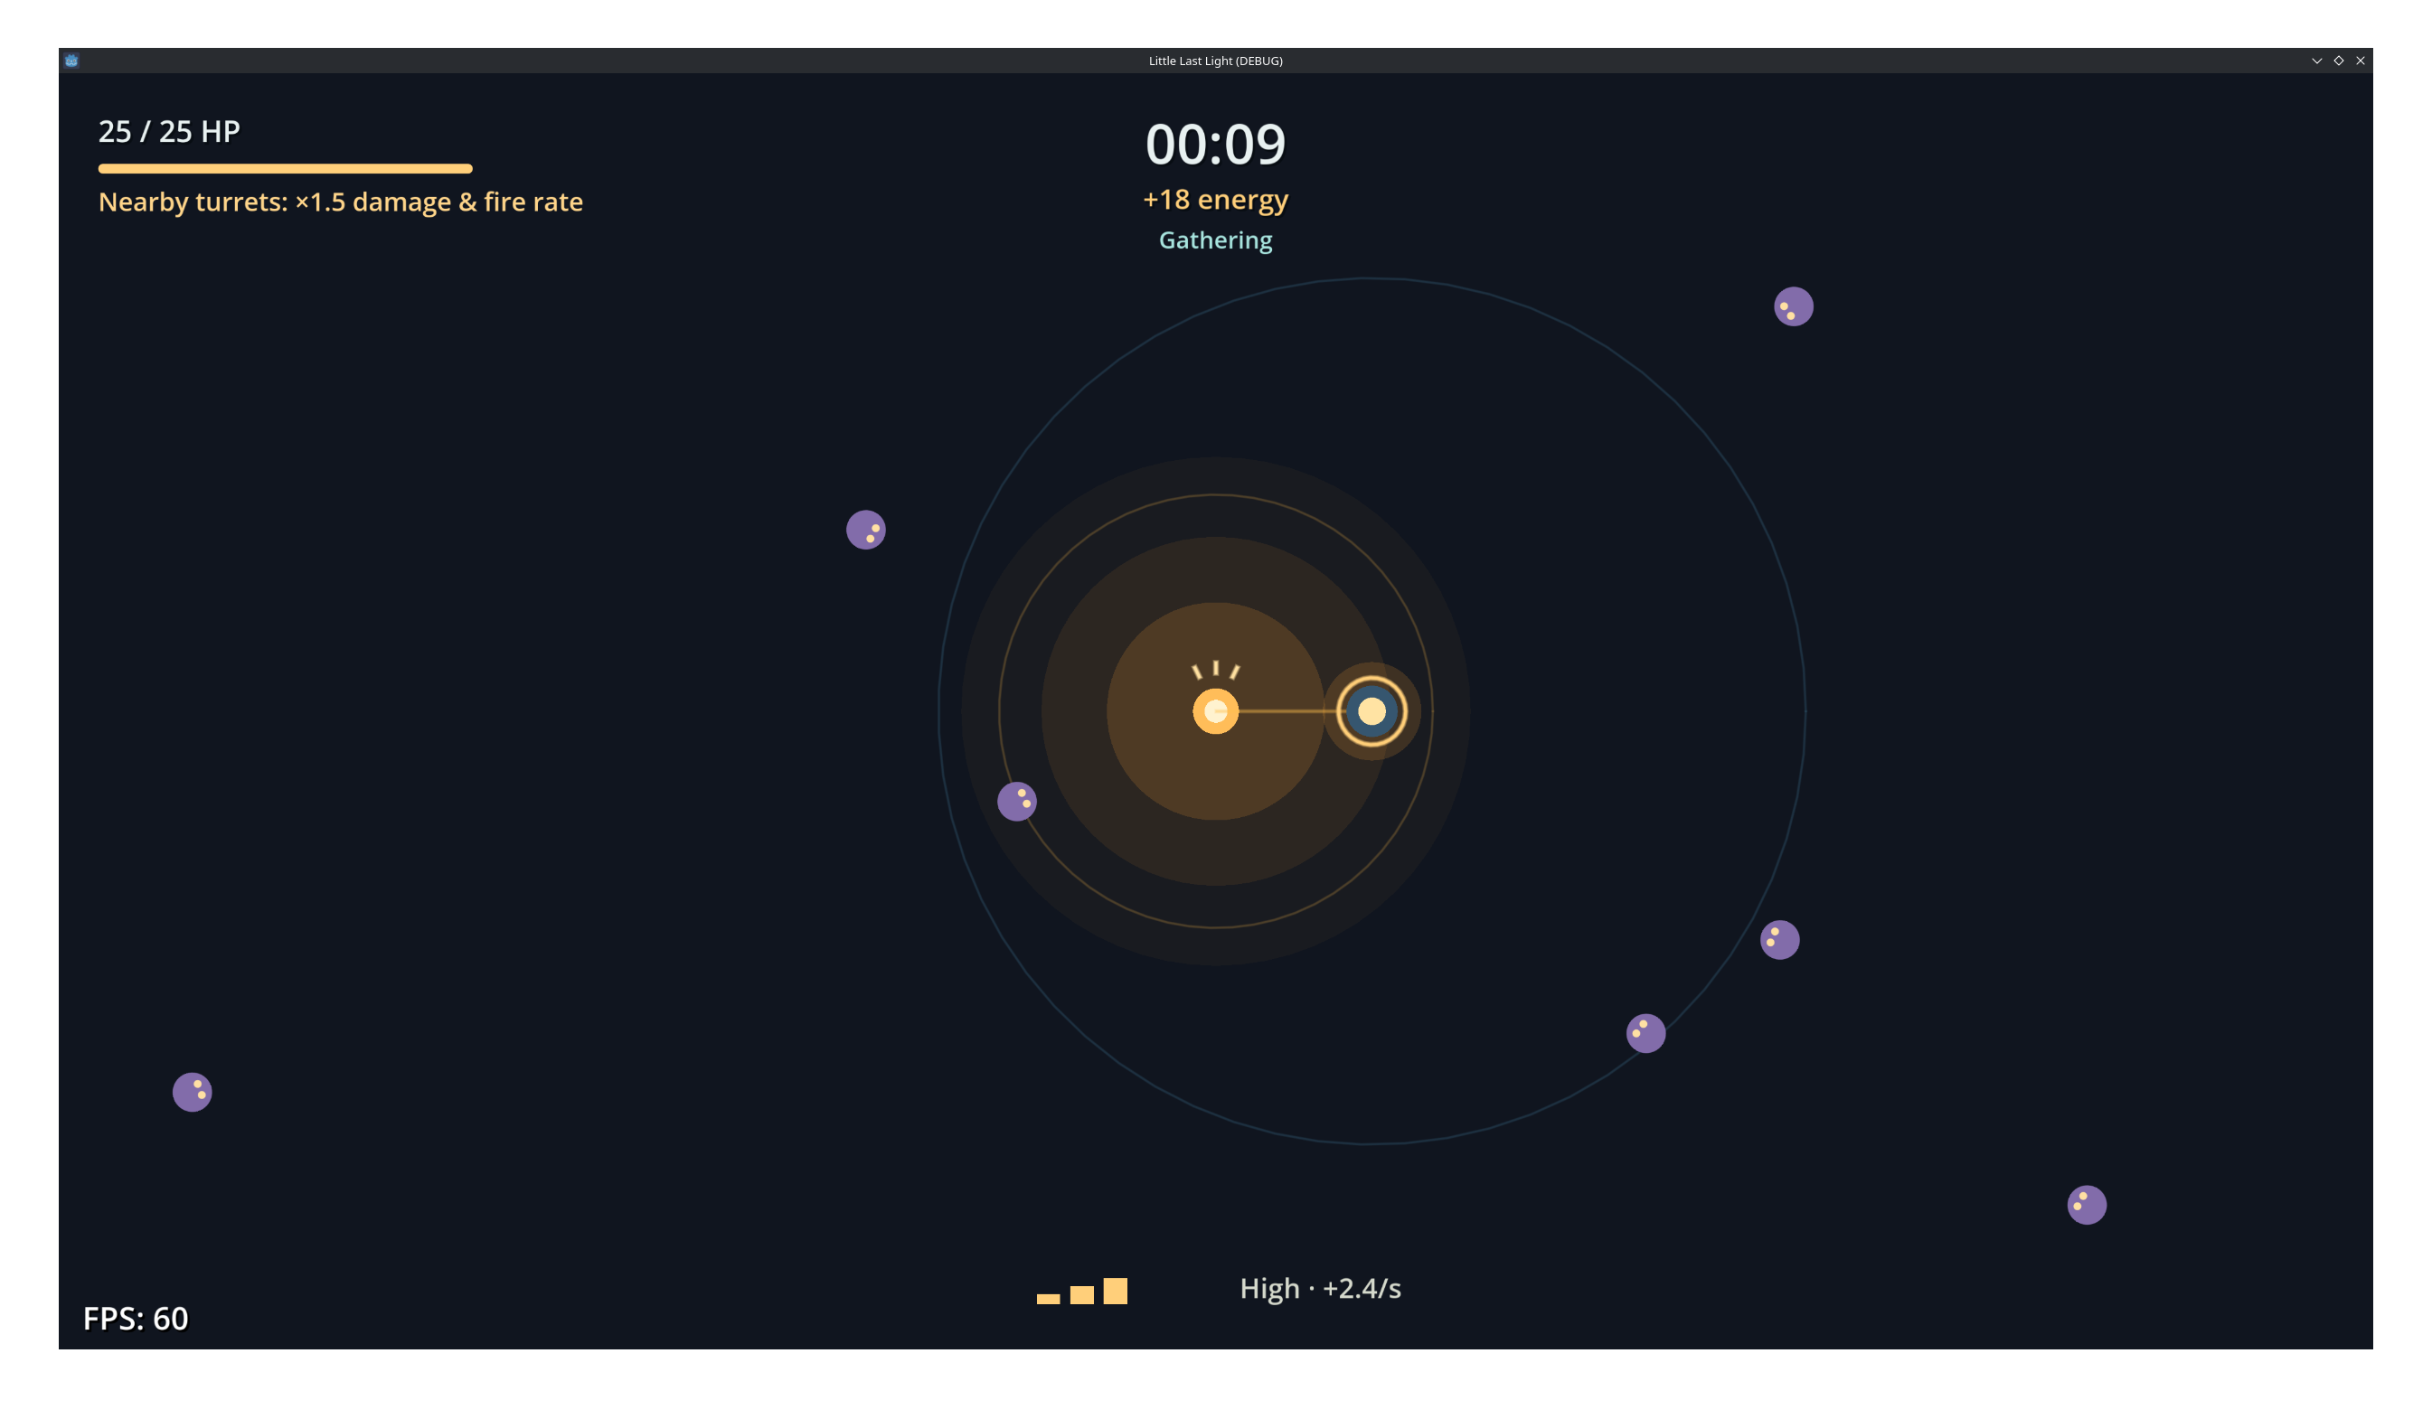Click the purple enemy orb at top right
2432x1419 pixels.
coord(1793,306)
